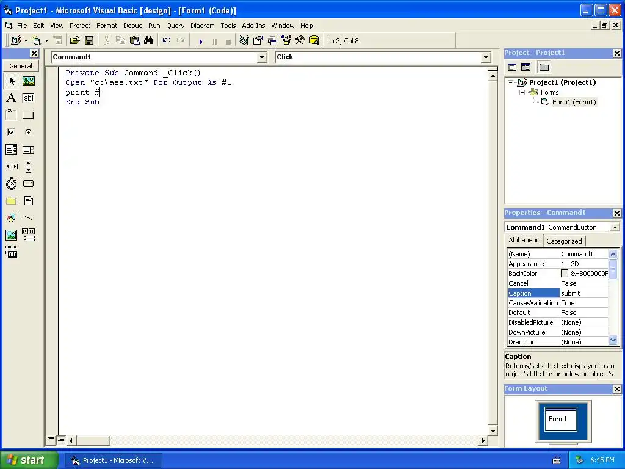Click the General toolbox tab button
625x469 pixels.
(x=21, y=66)
